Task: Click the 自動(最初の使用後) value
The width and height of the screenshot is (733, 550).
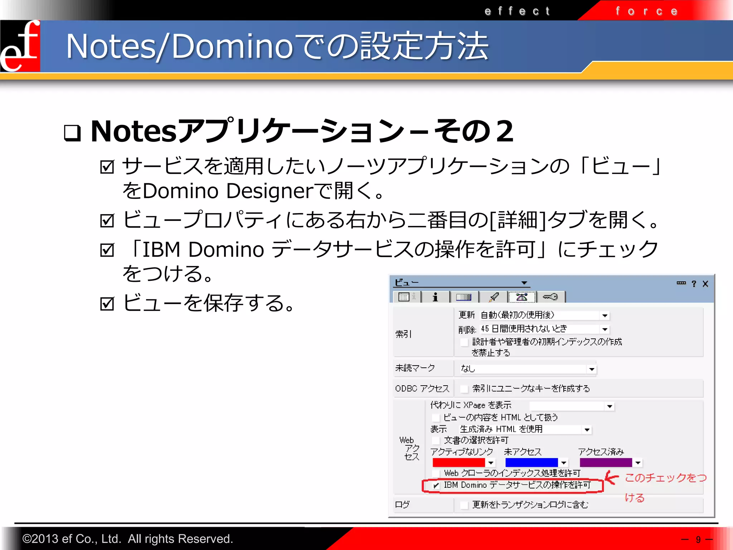Action: coord(517,315)
